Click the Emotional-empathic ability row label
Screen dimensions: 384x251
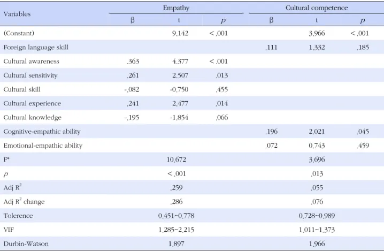tap(43, 146)
